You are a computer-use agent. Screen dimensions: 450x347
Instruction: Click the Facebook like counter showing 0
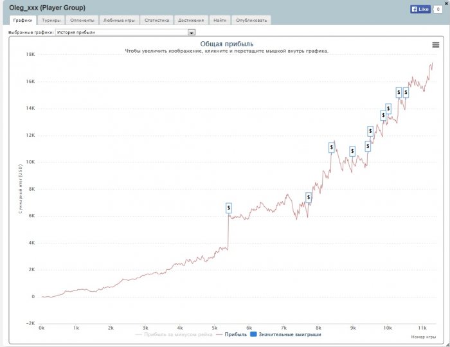coord(438,9)
